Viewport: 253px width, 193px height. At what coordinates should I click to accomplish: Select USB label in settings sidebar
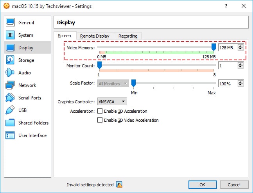(22, 110)
